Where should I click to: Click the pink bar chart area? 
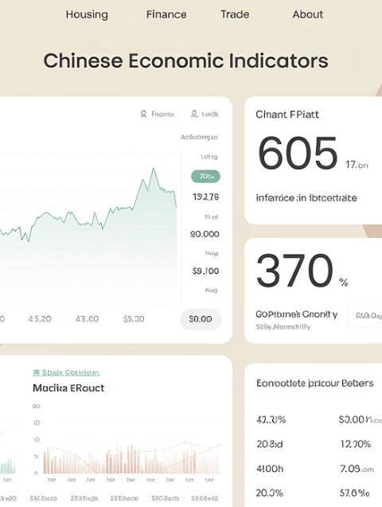click(x=132, y=458)
